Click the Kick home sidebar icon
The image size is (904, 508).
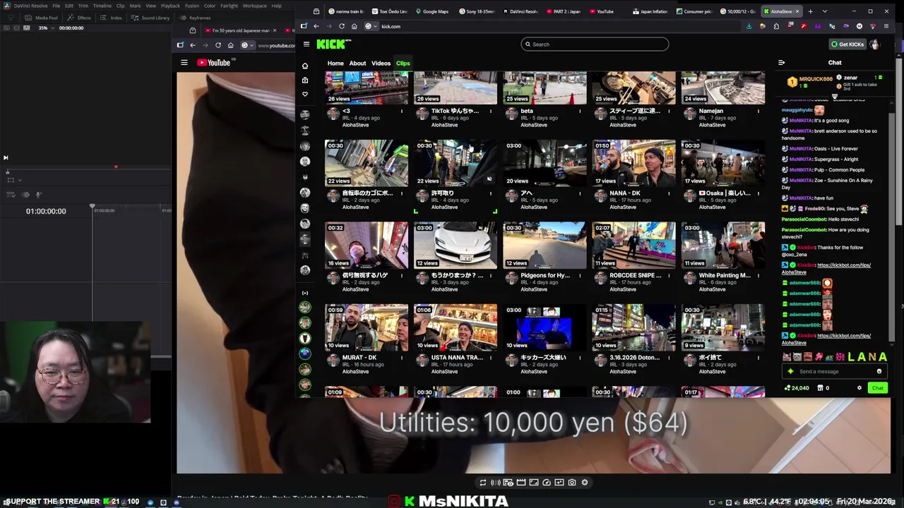[305, 66]
